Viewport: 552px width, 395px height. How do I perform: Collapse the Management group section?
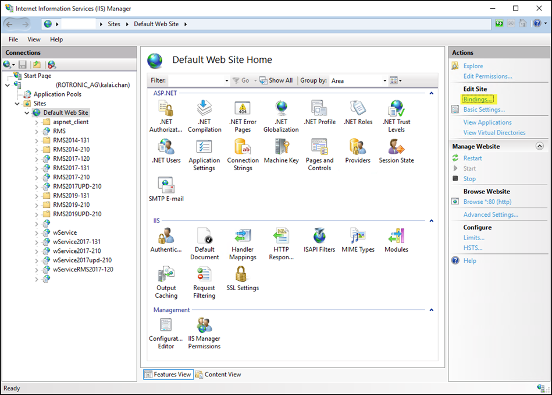pyautogui.click(x=431, y=310)
